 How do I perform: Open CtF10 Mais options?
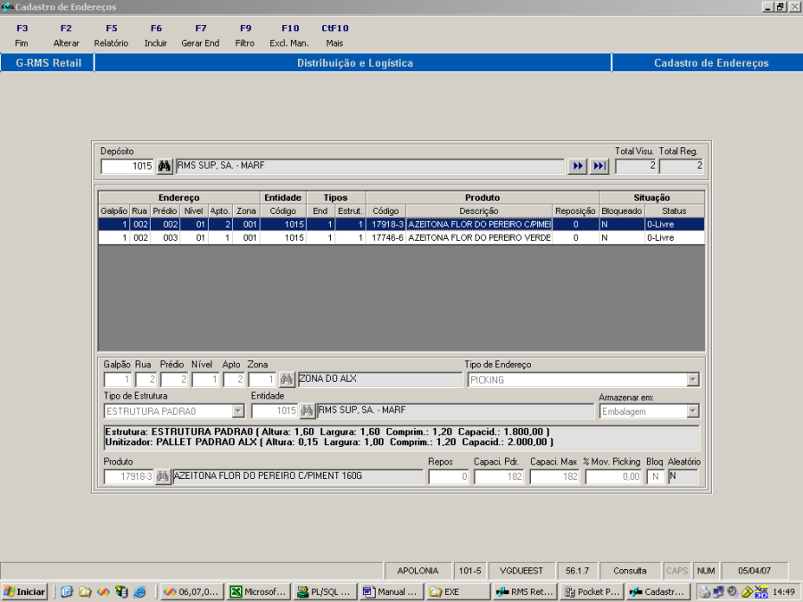(x=335, y=36)
